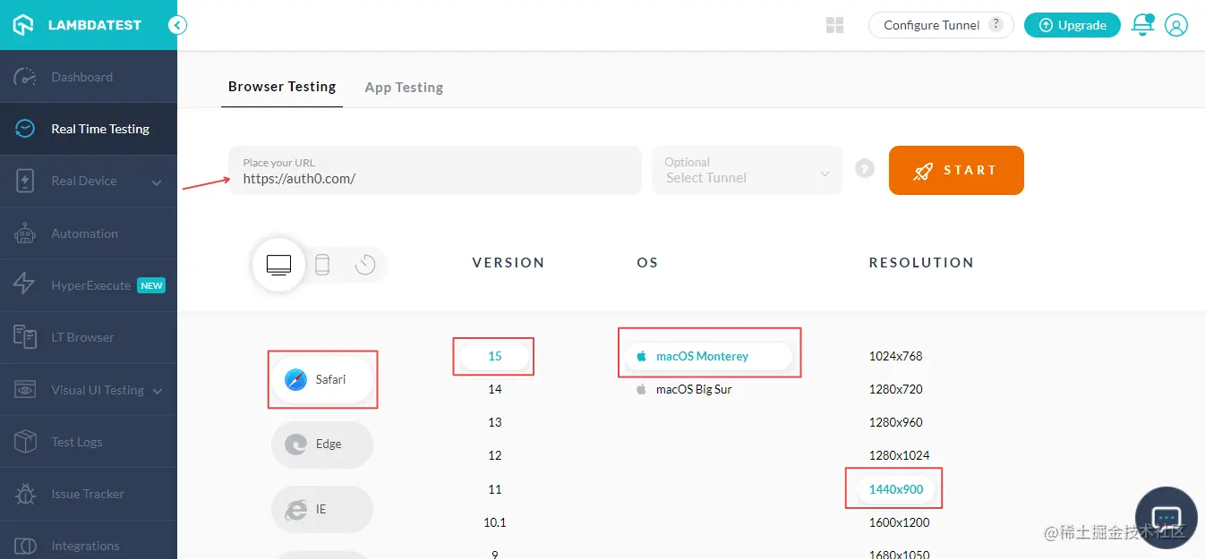This screenshot has width=1205, height=559.
Task: Open the Real Time Testing sidebar section
Action: [x=100, y=128]
